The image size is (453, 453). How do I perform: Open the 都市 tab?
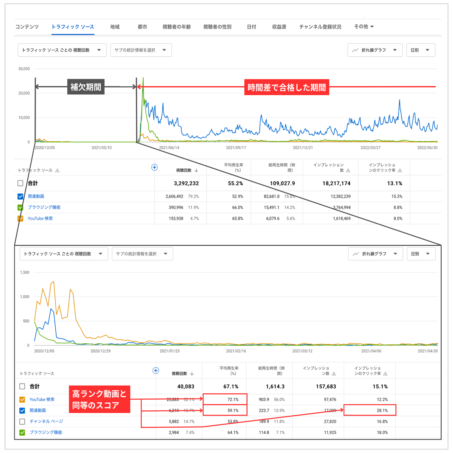click(142, 27)
